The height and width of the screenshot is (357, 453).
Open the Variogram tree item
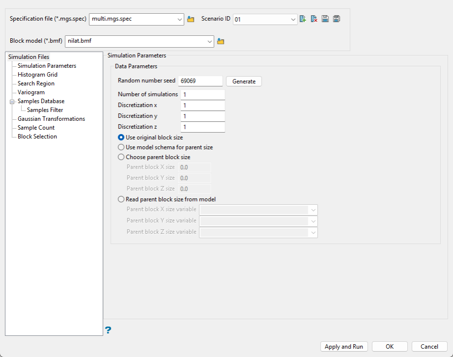click(x=31, y=92)
